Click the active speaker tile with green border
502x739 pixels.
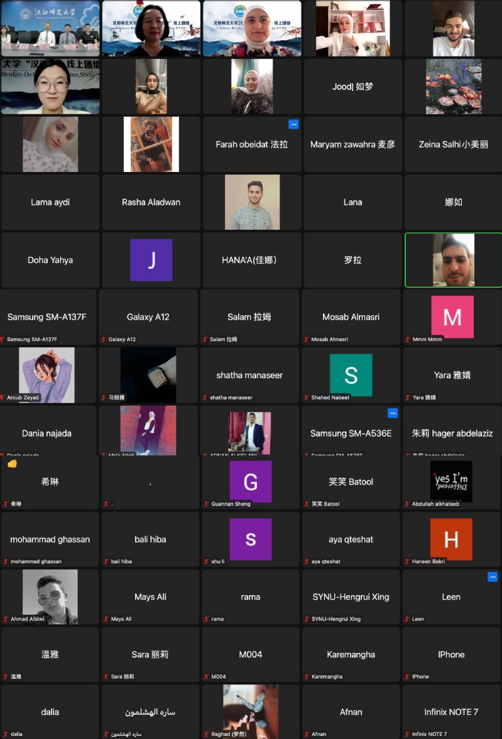454,260
